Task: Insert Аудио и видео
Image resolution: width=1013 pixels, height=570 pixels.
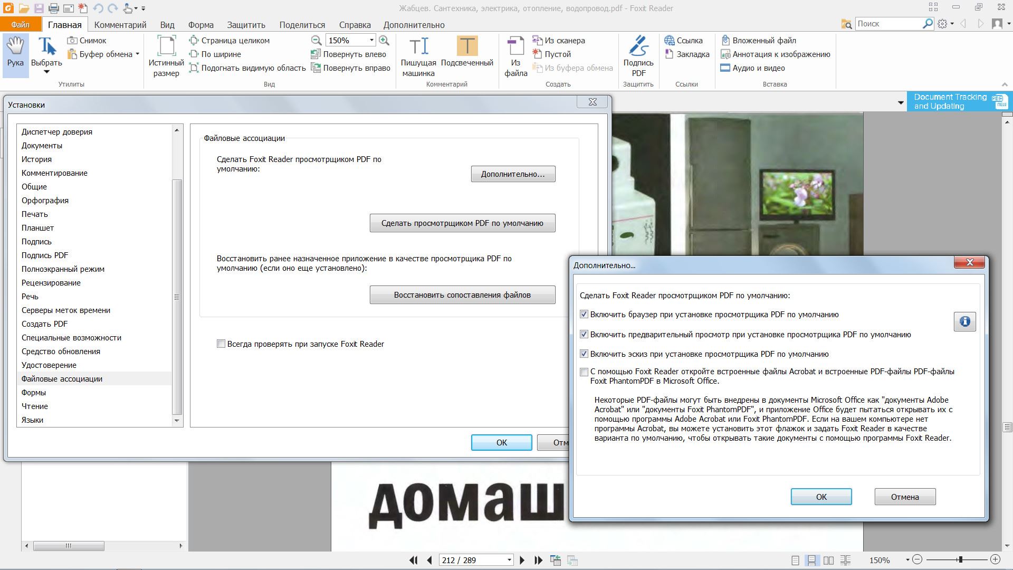Action: point(753,68)
